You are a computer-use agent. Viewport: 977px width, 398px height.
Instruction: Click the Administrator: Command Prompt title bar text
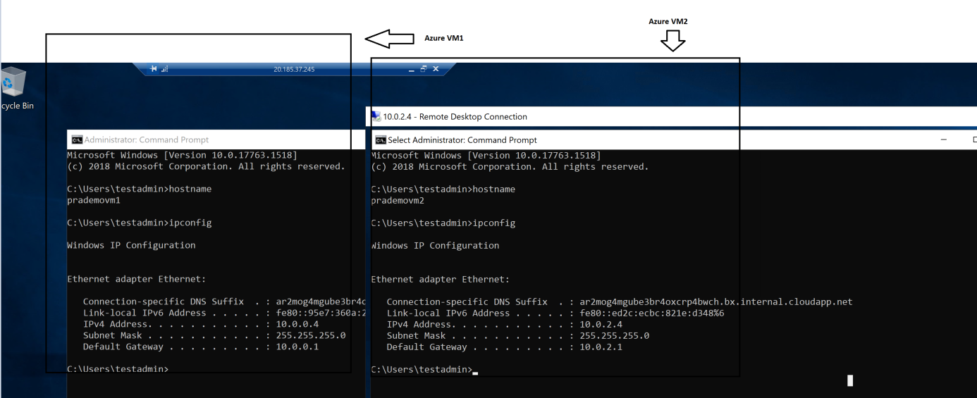point(147,140)
